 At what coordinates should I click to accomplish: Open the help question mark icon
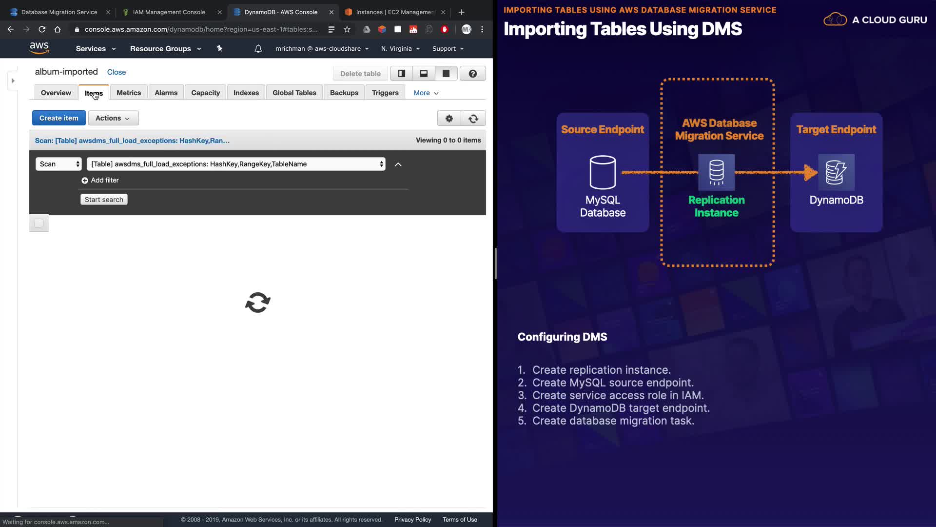[x=472, y=74]
